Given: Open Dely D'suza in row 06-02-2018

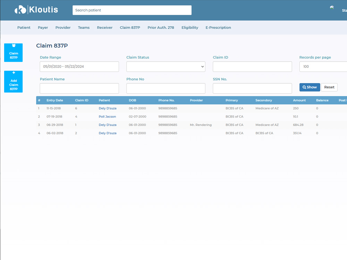Looking at the screenshot, I should point(108,133).
